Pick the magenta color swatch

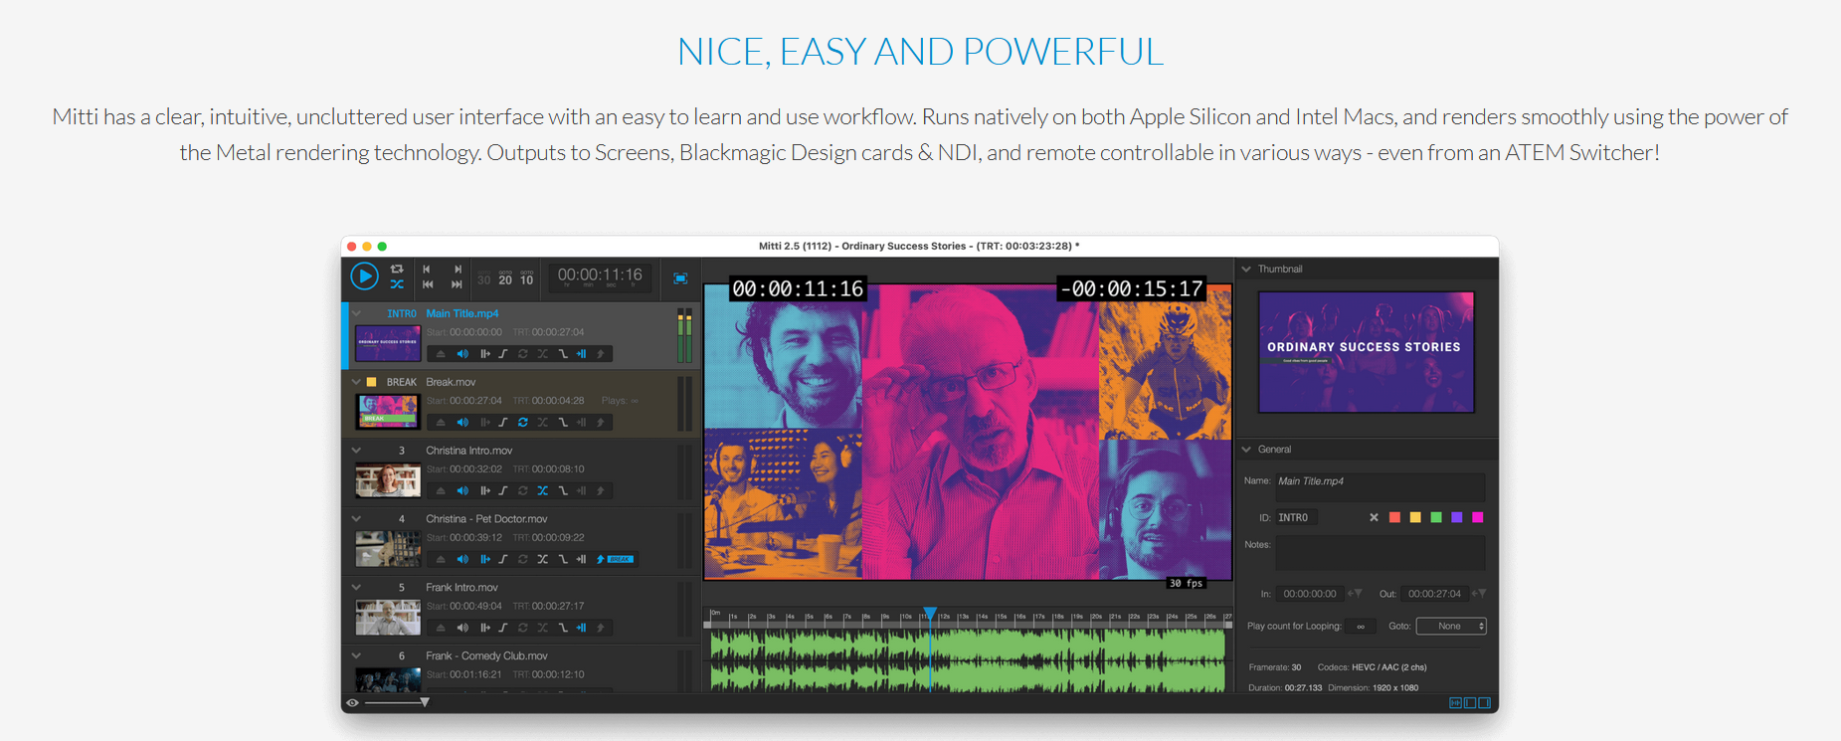pyautogui.click(x=1478, y=517)
